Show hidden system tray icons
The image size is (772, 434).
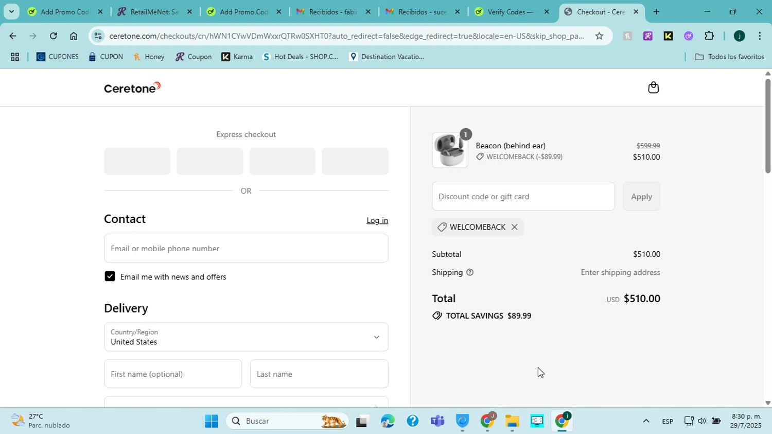[645, 421]
